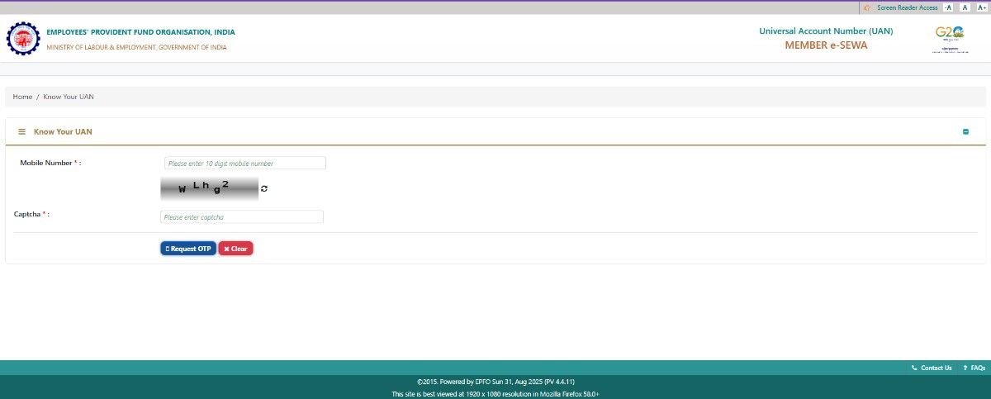Click the screen reader speaker icon
The width and height of the screenshot is (991, 399).
[x=866, y=7]
